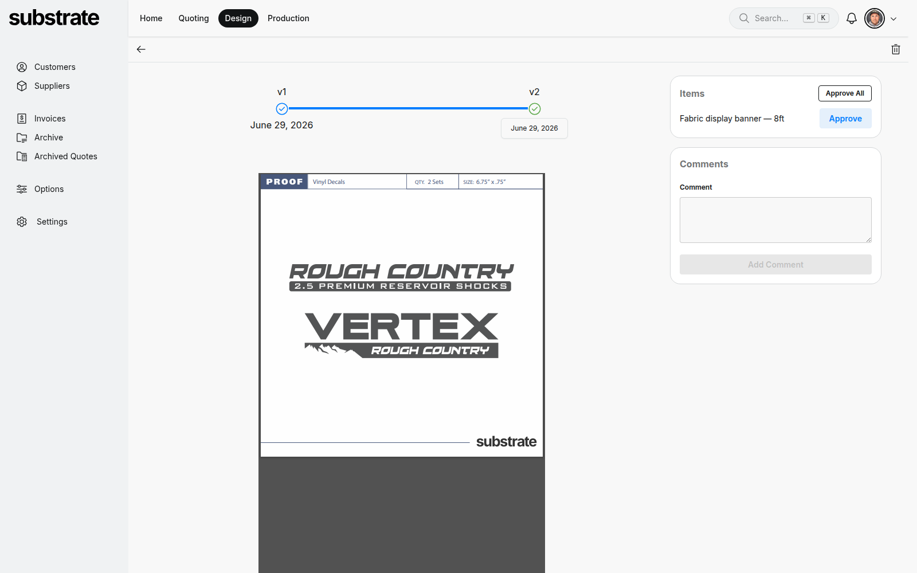Go to the Production tab
The width and height of the screenshot is (917, 573).
[288, 18]
